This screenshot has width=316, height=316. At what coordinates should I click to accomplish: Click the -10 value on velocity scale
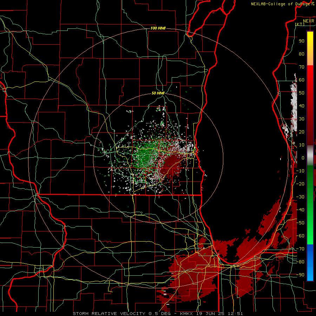300,171
